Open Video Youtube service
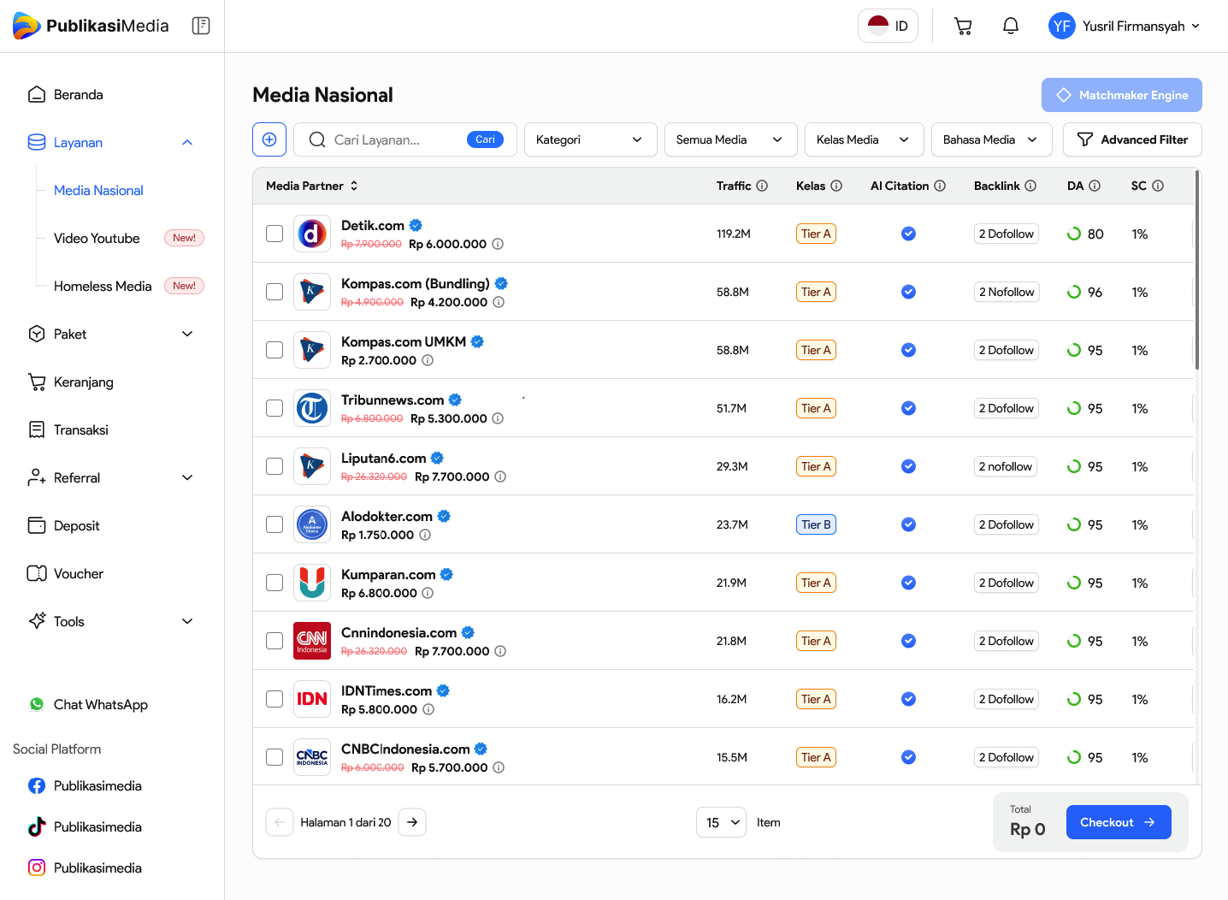Screen dimensions: 1228x900 97,238
